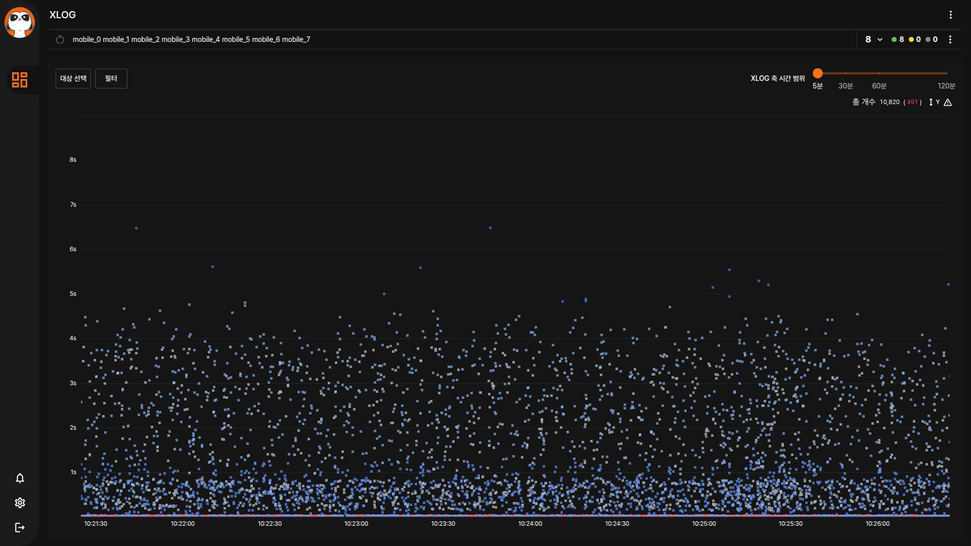Open the dashboard grid icon in sidebar
The image size is (971, 546).
[x=20, y=80]
